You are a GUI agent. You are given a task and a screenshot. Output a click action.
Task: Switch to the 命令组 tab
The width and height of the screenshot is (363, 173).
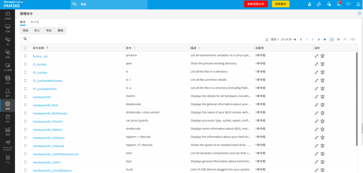(x=35, y=22)
